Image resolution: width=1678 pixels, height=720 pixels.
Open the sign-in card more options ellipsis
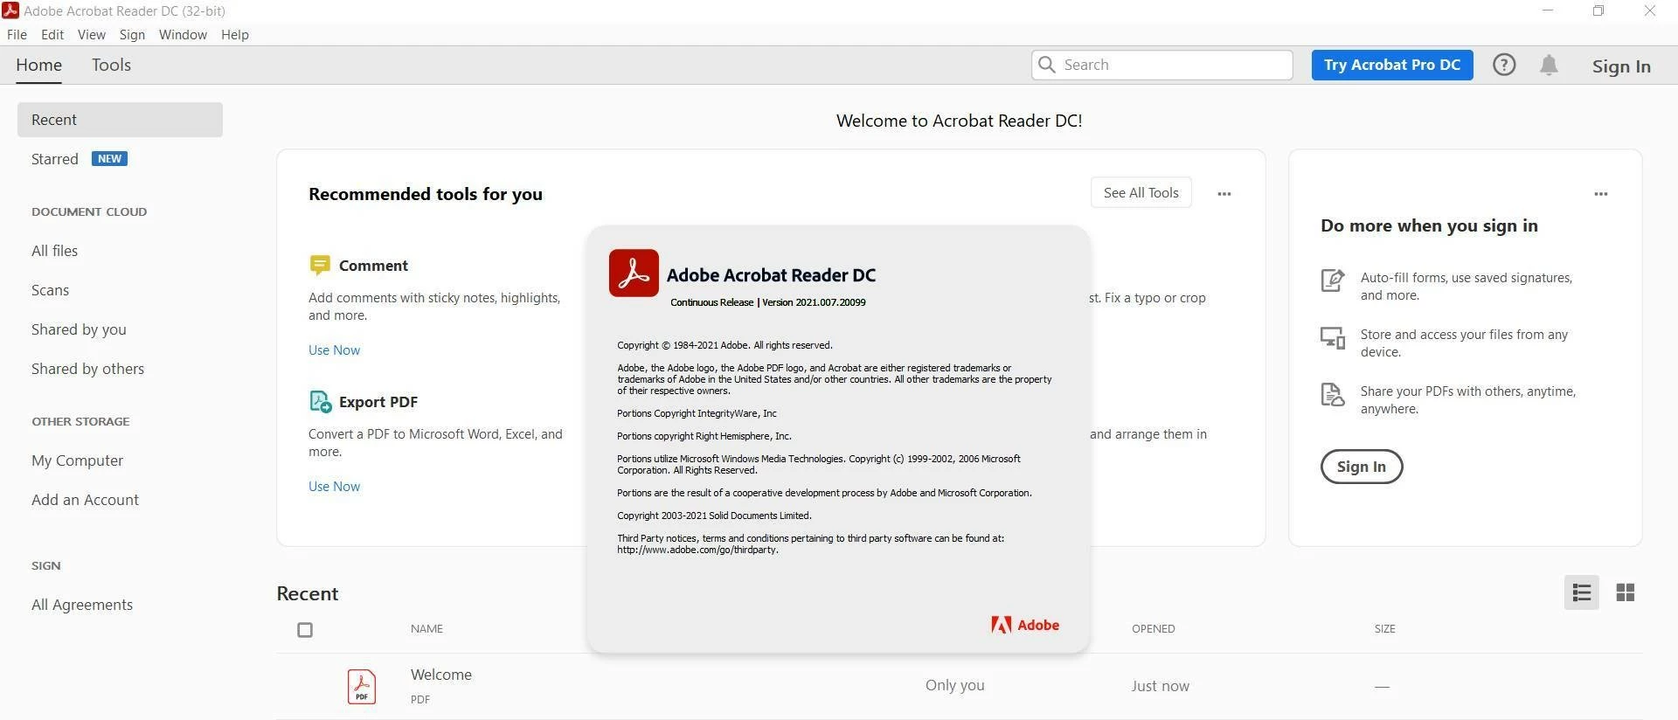1601,194
